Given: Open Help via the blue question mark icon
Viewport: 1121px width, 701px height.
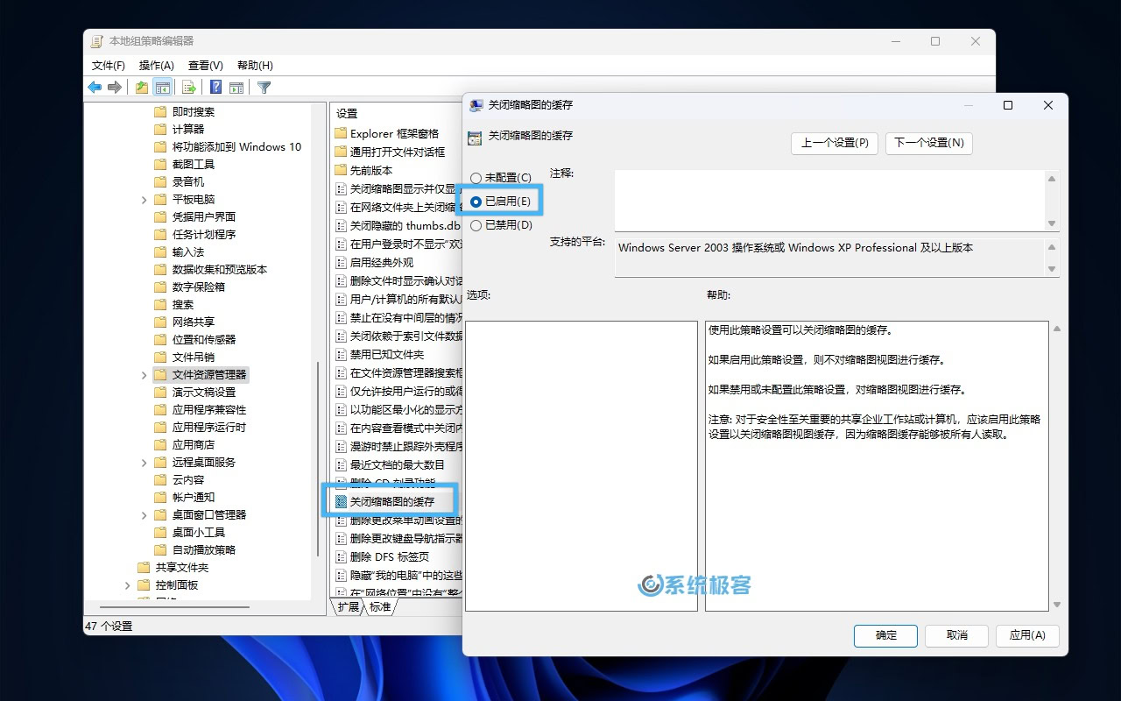Looking at the screenshot, I should coord(215,87).
